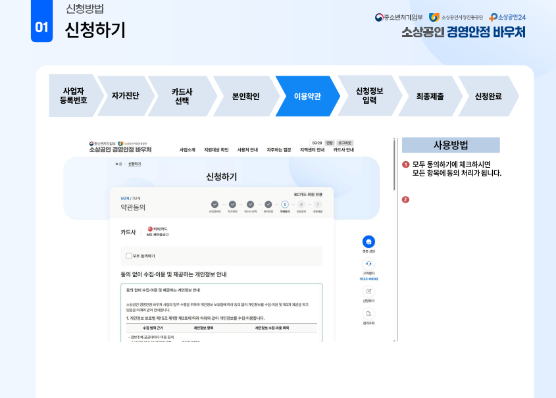This screenshot has height=398, width=556.
Task: Open the 챗봇 상담 chatbot icon
Action: (x=368, y=241)
